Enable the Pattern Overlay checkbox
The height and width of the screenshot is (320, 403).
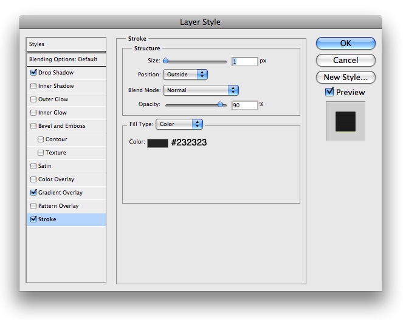pos(33,205)
